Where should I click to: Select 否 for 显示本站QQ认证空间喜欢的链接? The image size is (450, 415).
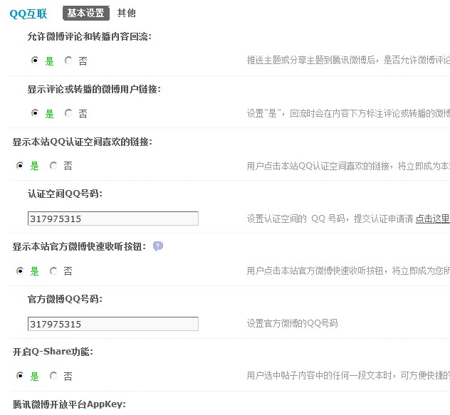click(x=53, y=166)
